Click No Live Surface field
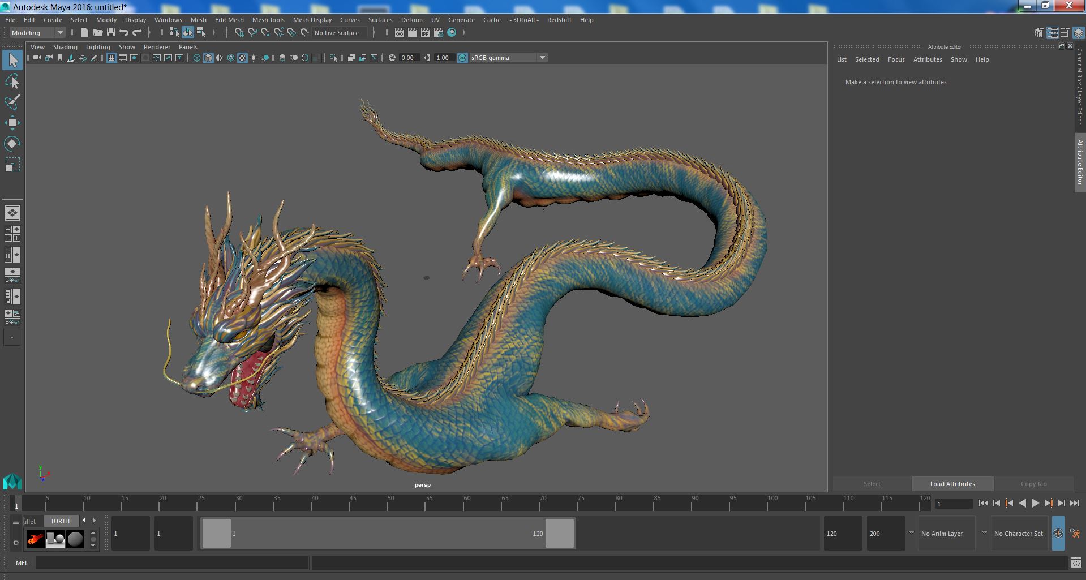The image size is (1086, 580). [340, 33]
